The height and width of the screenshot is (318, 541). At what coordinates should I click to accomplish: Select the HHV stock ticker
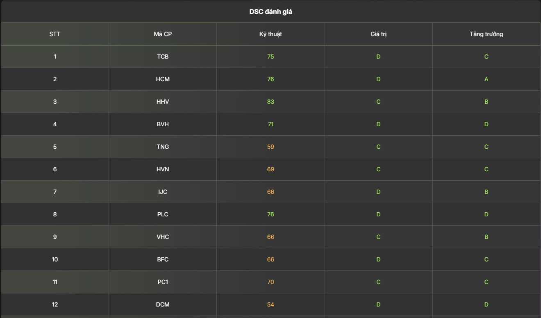click(x=163, y=102)
